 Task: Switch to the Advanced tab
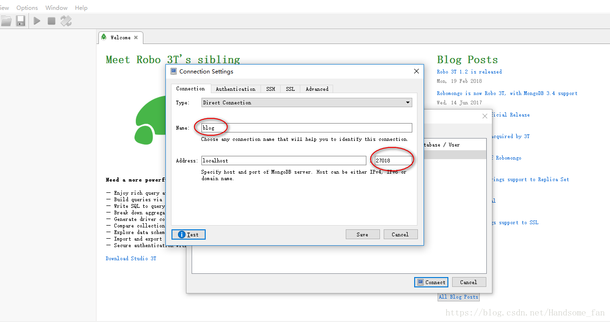pos(317,89)
